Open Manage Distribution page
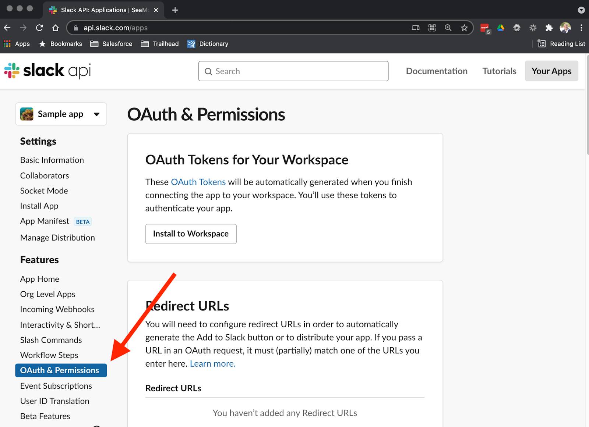 coord(57,238)
